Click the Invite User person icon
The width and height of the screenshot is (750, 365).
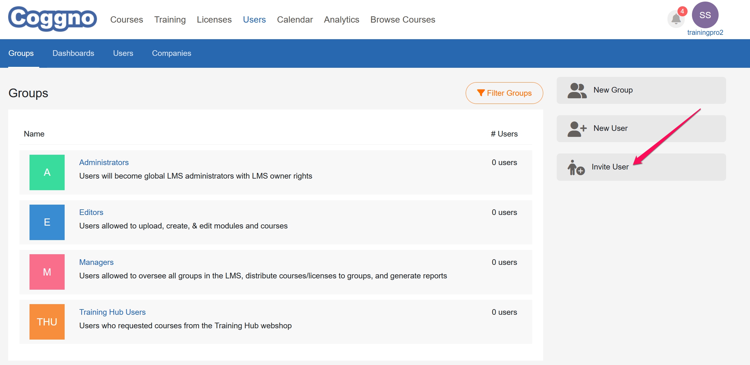tap(576, 167)
